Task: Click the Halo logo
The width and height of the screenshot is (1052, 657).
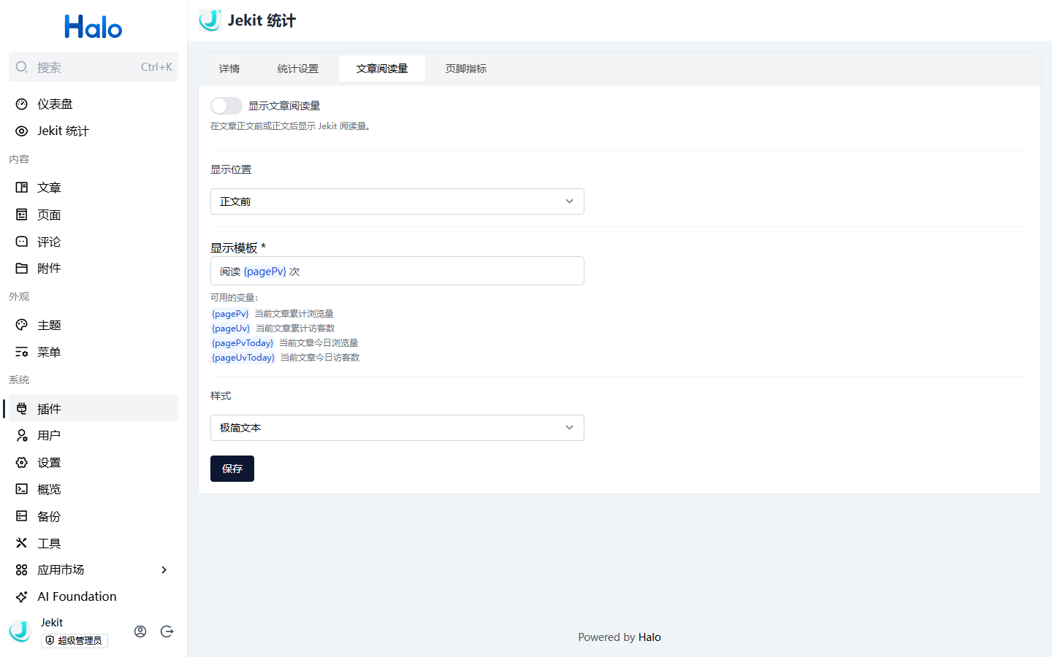Action: pyautogui.click(x=94, y=27)
